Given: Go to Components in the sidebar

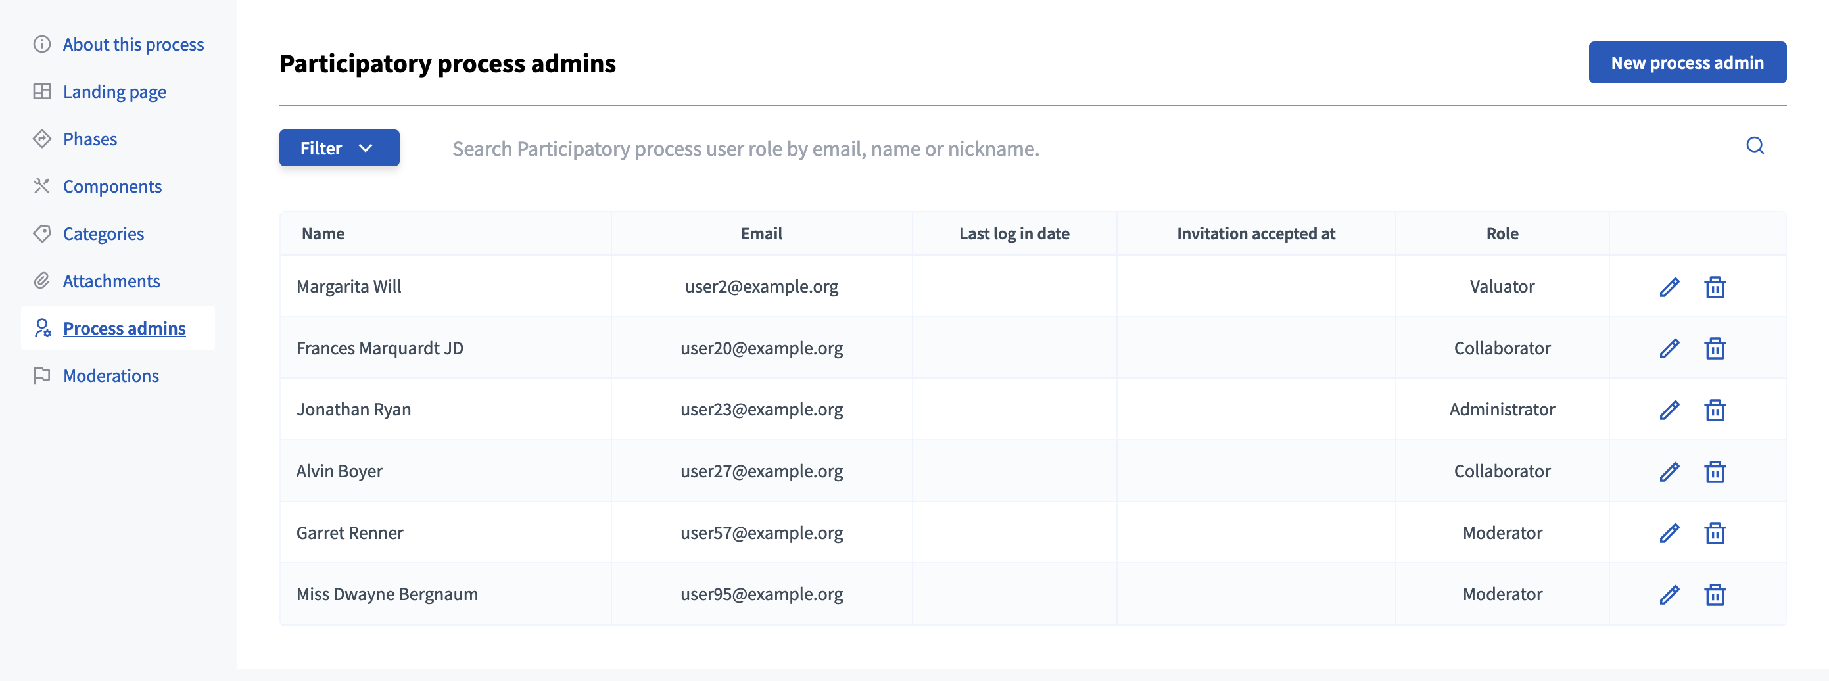Looking at the screenshot, I should [x=112, y=187].
